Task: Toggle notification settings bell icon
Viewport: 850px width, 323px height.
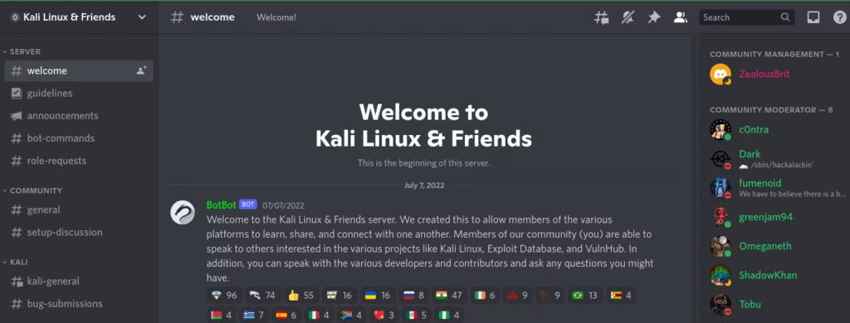Action: pos(628,17)
